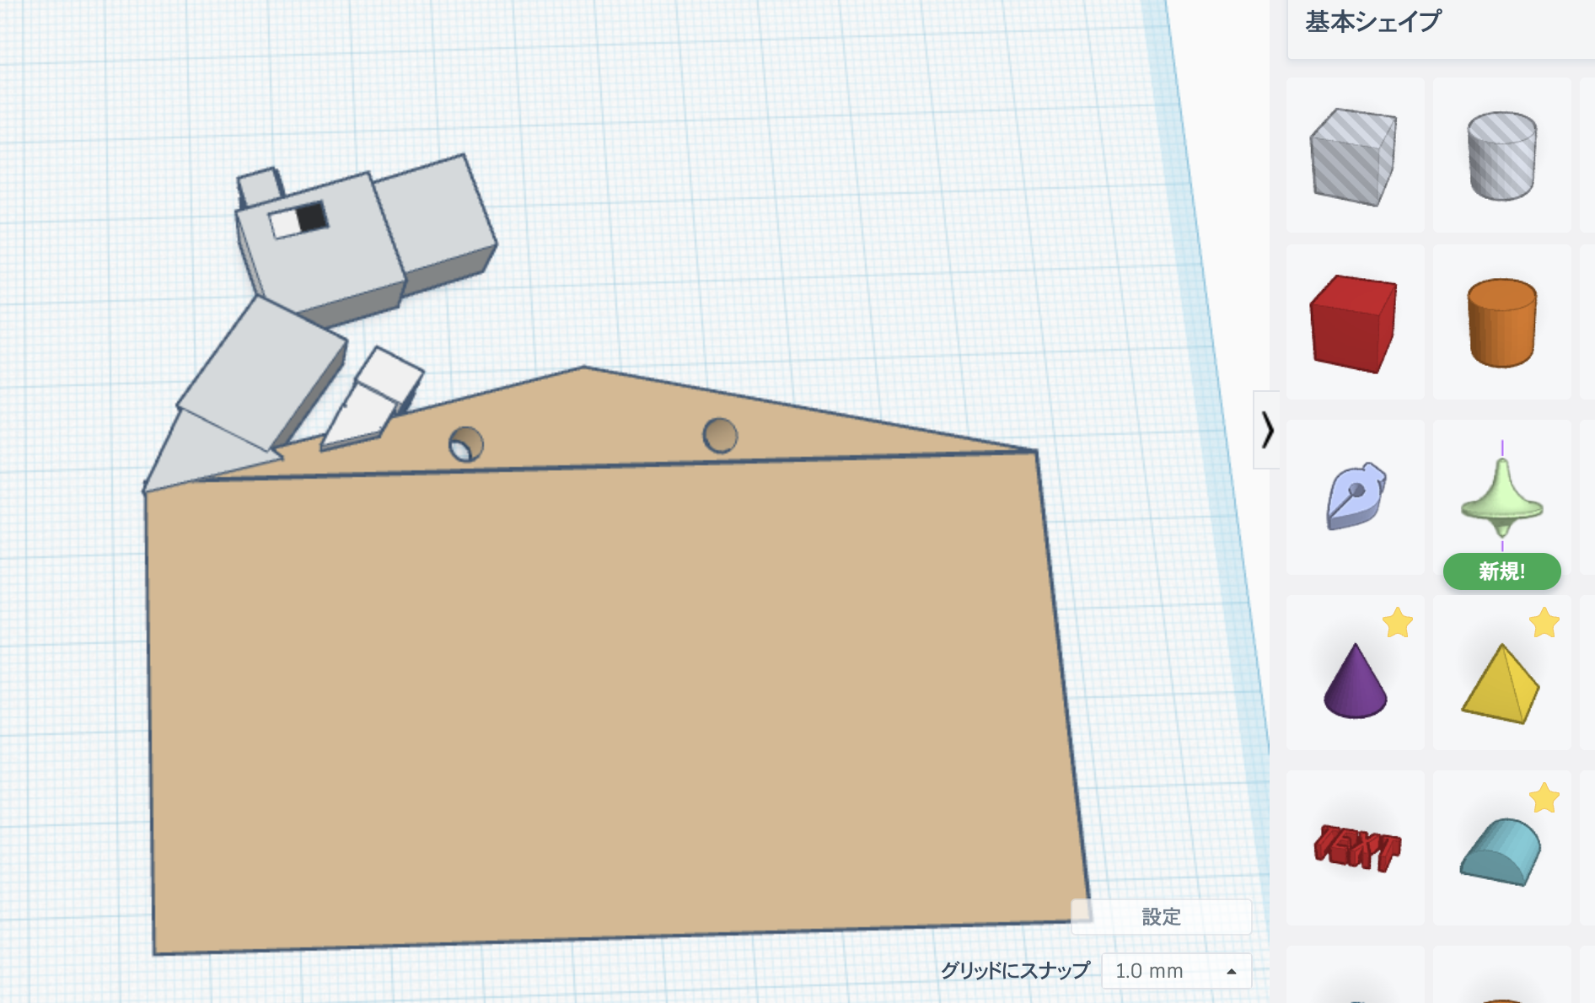This screenshot has height=1003, width=1595.
Task: Choose the purple cone shape
Action: [1354, 681]
